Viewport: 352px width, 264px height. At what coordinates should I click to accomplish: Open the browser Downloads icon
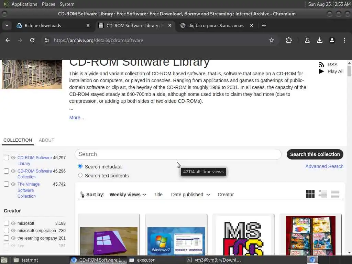pos(319,40)
